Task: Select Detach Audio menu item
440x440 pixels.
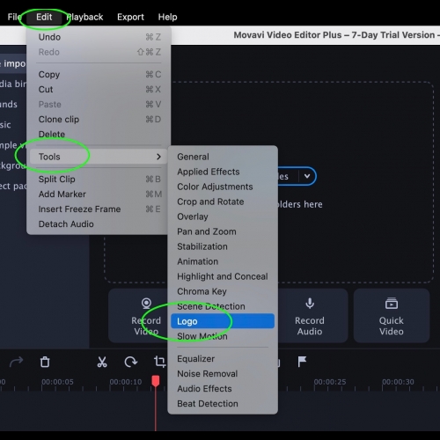Action: tap(99, 224)
